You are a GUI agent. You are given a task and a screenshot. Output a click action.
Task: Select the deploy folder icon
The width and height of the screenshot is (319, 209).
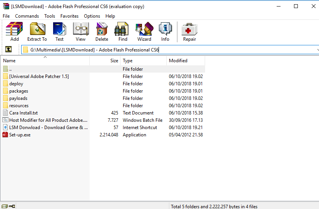click(5, 84)
